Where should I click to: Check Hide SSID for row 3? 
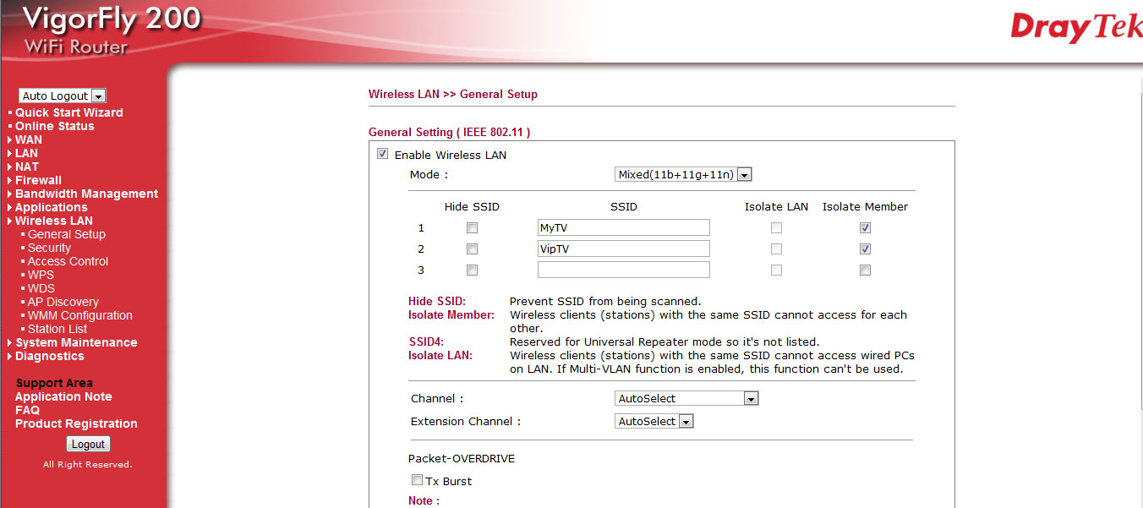pos(472,270)
